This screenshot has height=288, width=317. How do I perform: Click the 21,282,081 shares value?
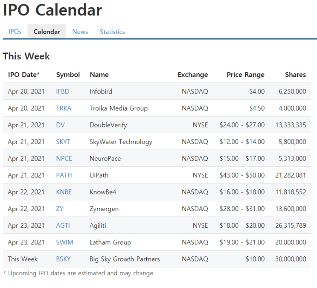point(291,175)
